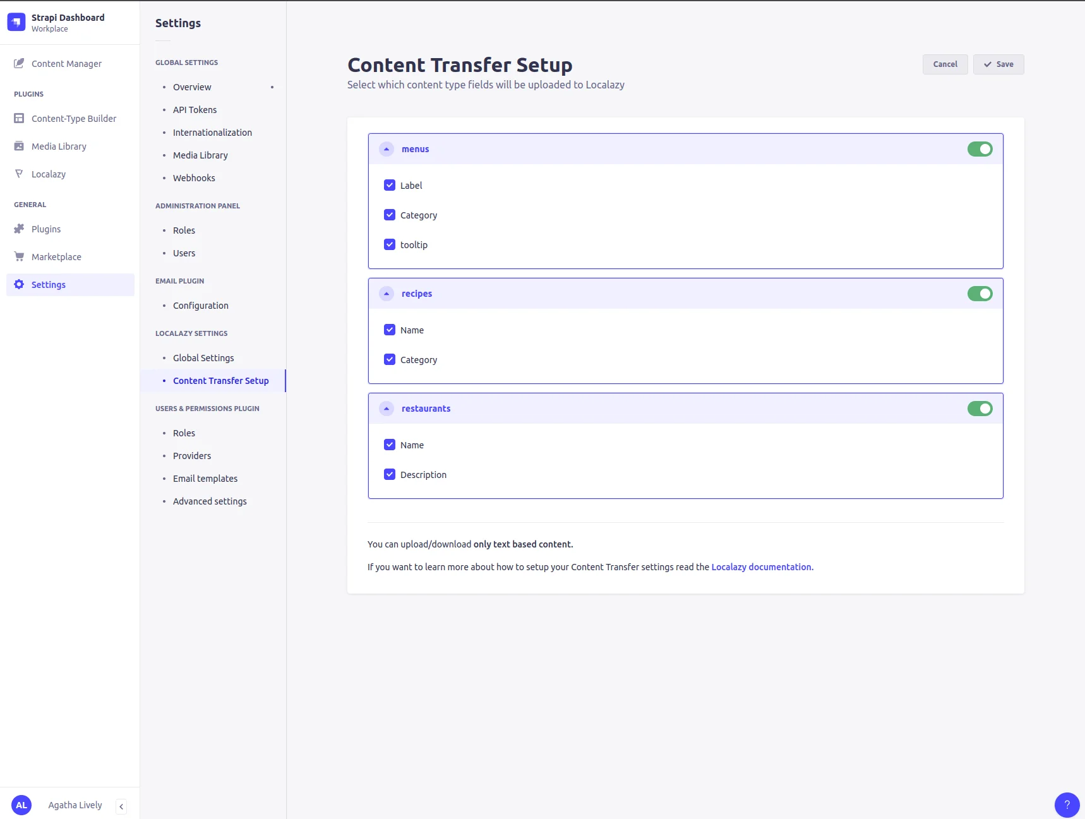This screenshot has height=819, width=1085.
Task: Turn off the restaurants toggle switch
Action: point(980,409)
